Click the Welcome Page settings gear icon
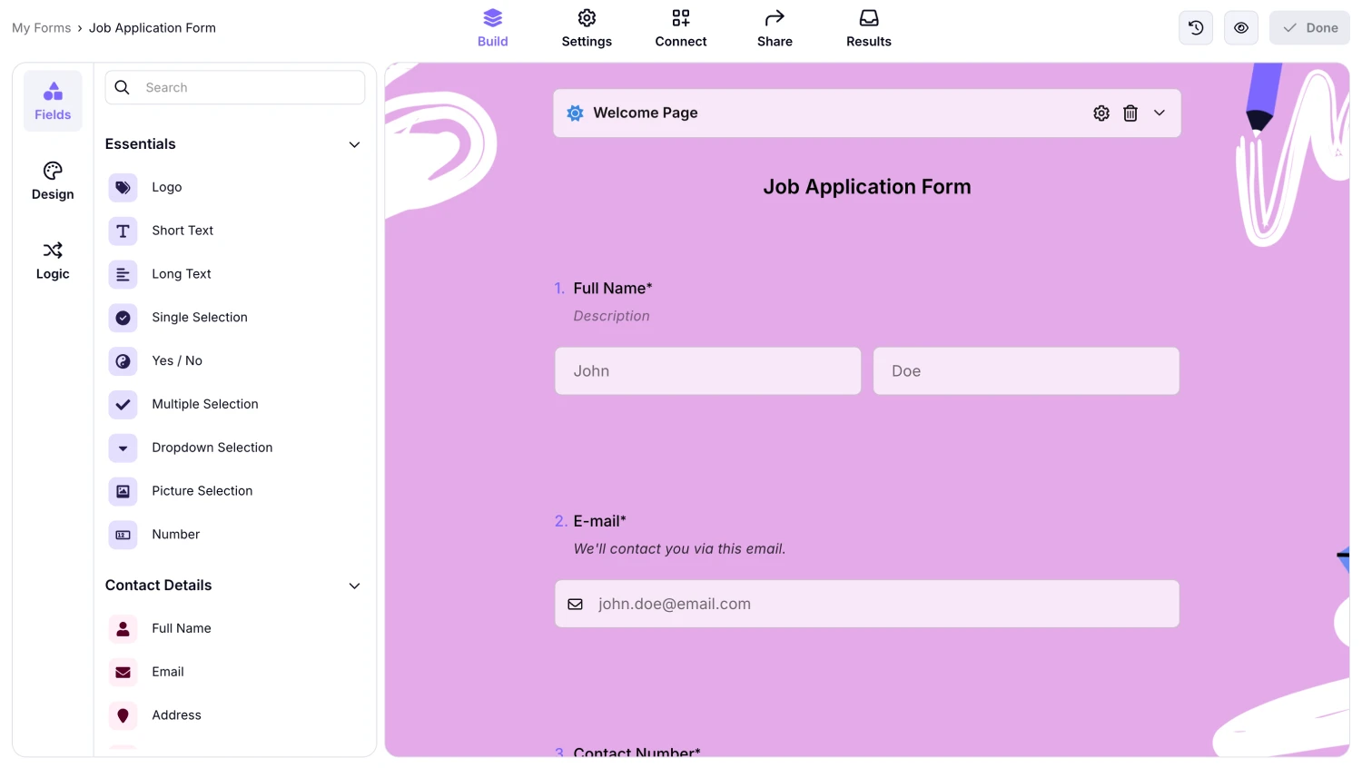Viewport: 1362px width, 768px height. 1101,113
